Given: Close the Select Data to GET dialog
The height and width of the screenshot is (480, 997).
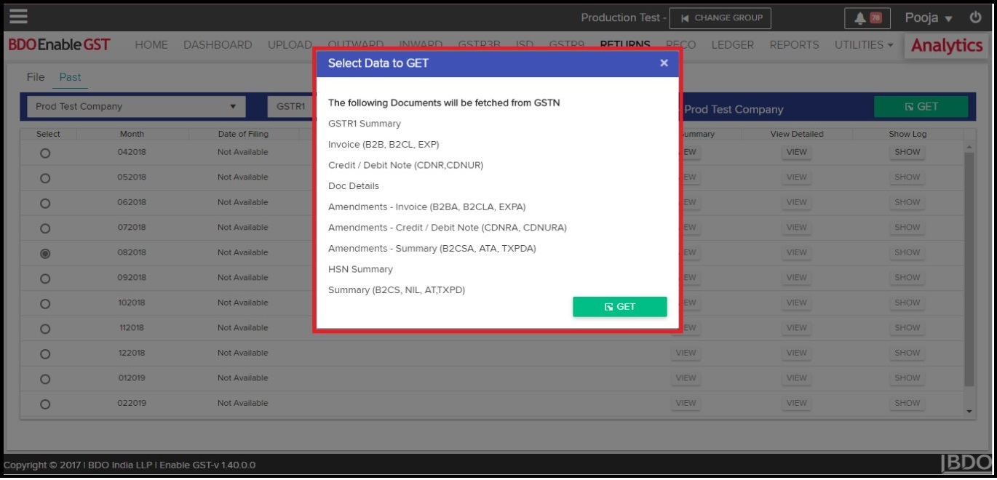Looking at the screenshot, I should tap(664, 63).
